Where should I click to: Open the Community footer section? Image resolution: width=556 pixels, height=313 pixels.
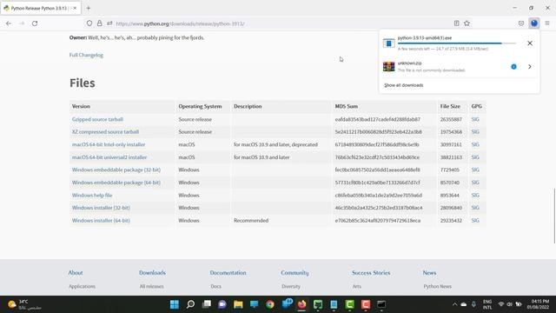click(x=295, y=272)
